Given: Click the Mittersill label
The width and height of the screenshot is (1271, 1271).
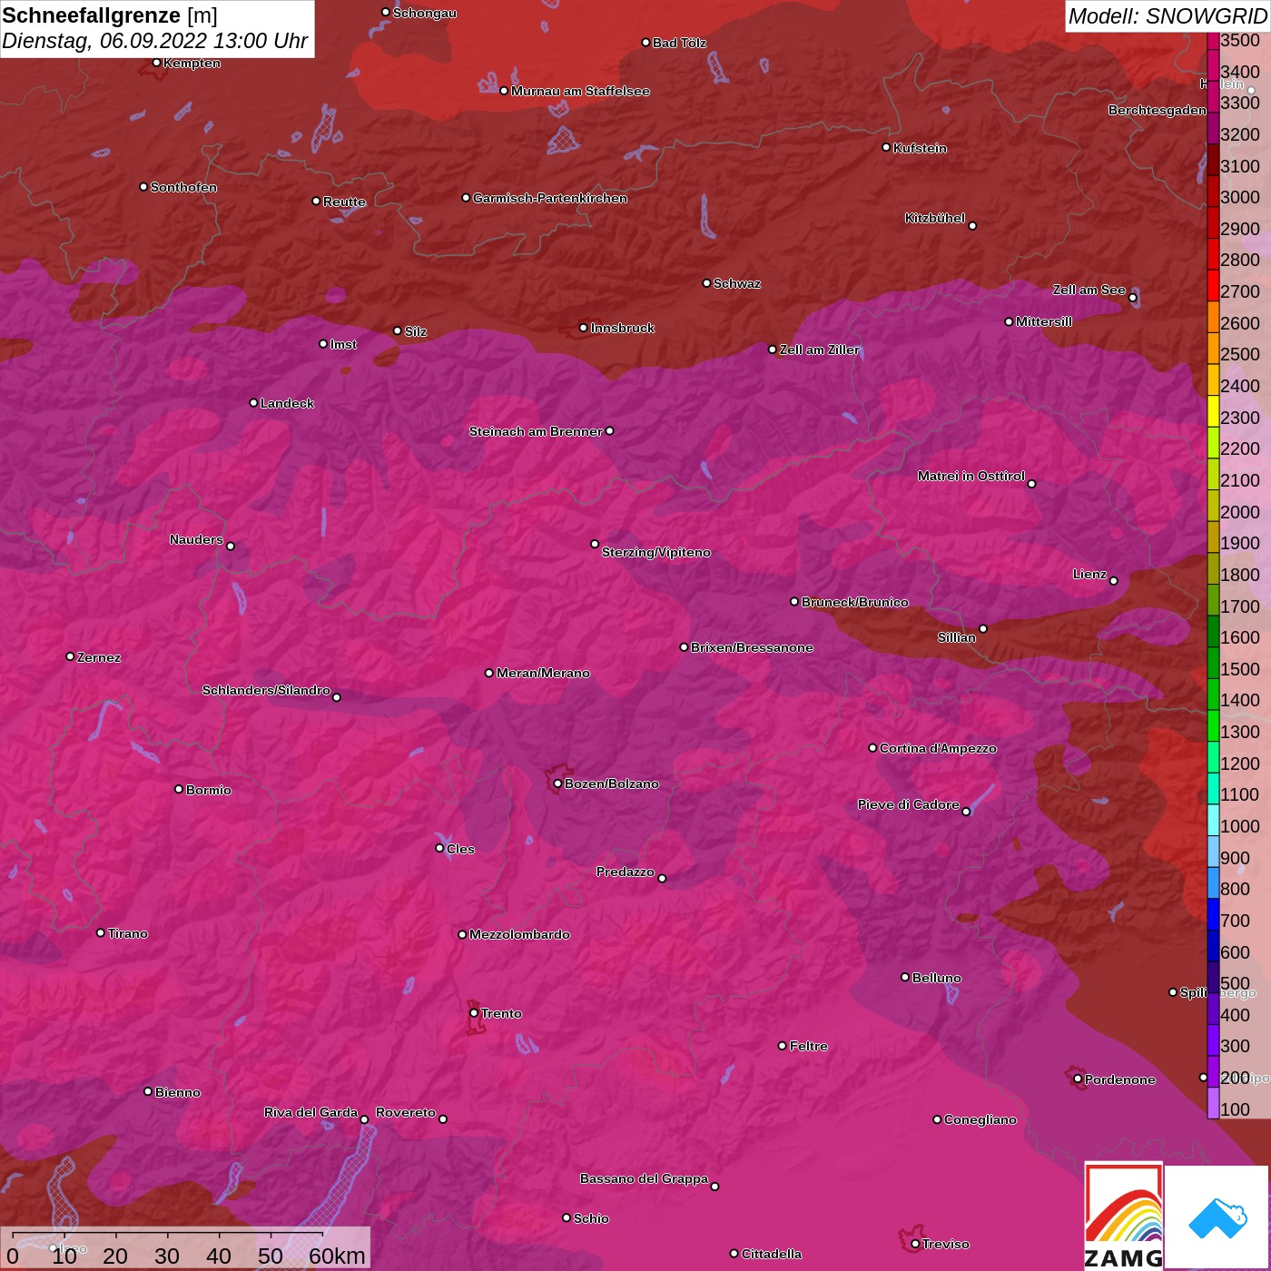Looking at the screenshot, I should coord(1044,321).
